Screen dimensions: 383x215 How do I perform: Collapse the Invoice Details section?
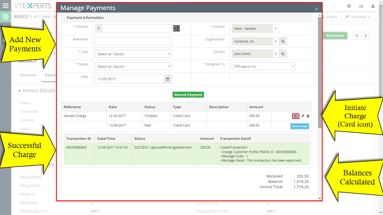click(20, 91)
